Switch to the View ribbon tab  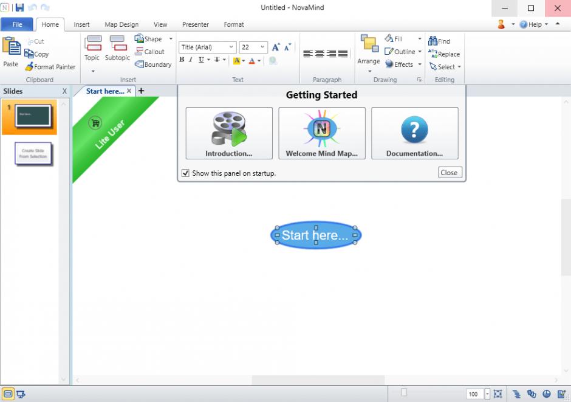click(160, 24)
